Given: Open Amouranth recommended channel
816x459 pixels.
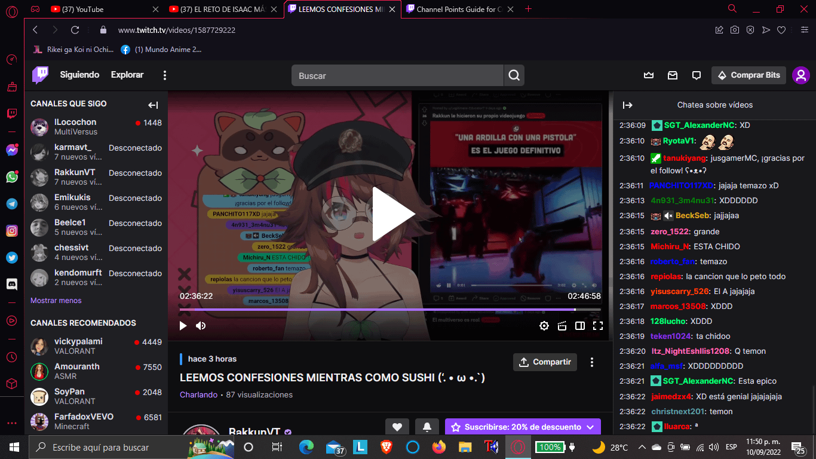Looking at the screenshot, I should (96, 371).
